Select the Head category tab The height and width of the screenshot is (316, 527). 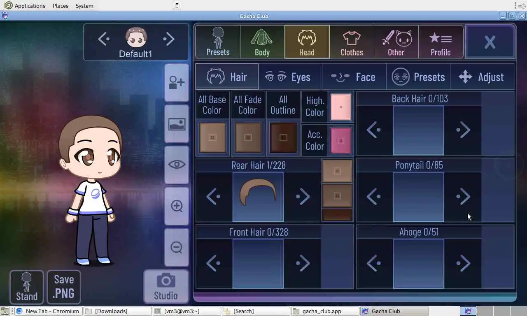(307, 42)
